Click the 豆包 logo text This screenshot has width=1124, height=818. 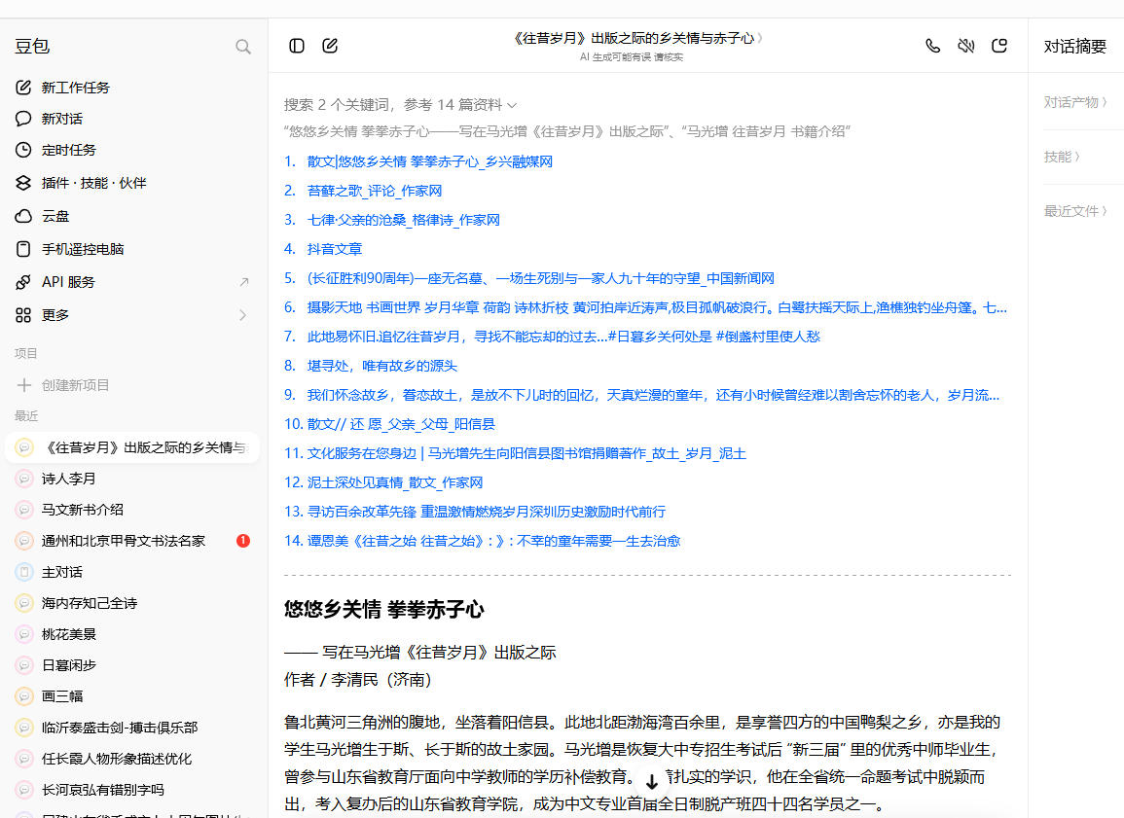coord(32,47)
